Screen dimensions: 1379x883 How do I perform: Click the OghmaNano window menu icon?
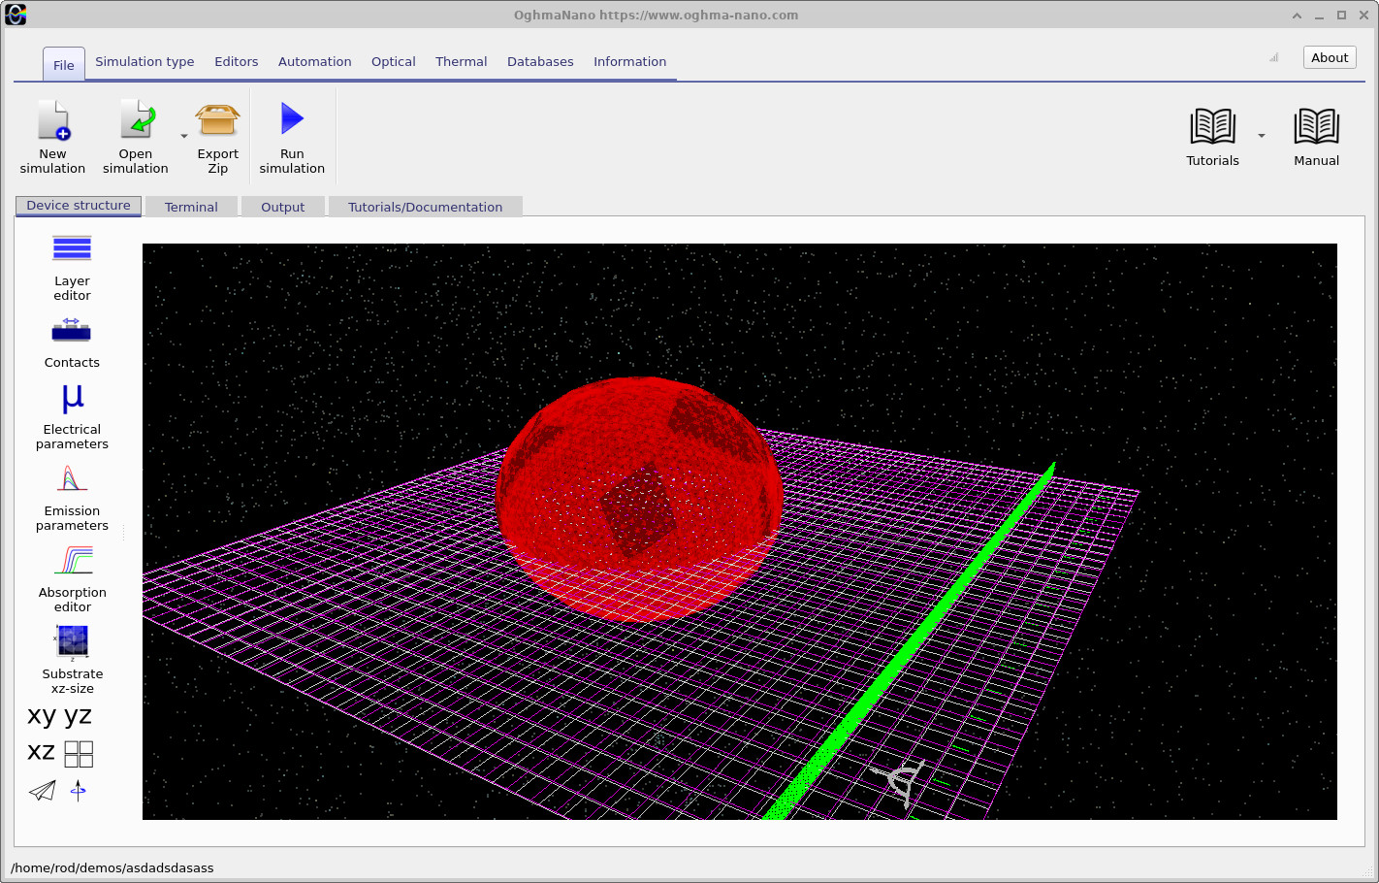(16, 15)
